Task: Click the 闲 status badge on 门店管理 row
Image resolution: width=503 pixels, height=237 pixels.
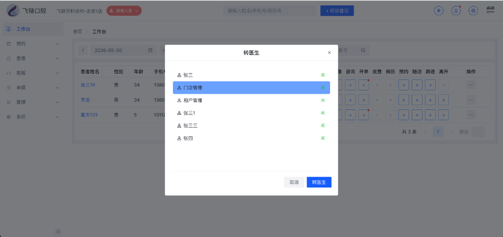Action: [323, 88]
